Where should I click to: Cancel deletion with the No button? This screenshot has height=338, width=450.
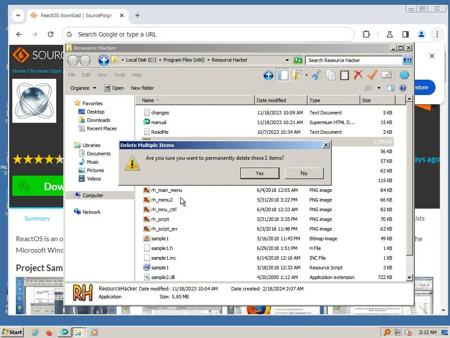304,173
